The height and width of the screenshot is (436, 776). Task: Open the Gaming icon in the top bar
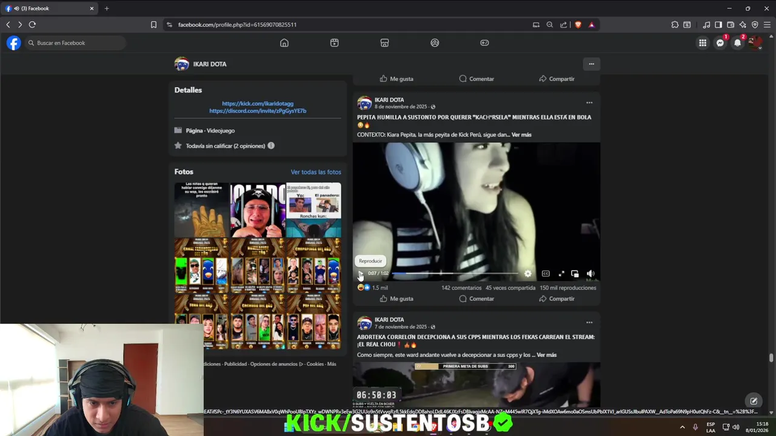tap(484, 43)
